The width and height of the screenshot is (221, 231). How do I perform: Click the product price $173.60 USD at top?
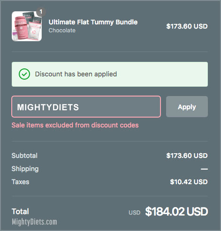point(187,26)
